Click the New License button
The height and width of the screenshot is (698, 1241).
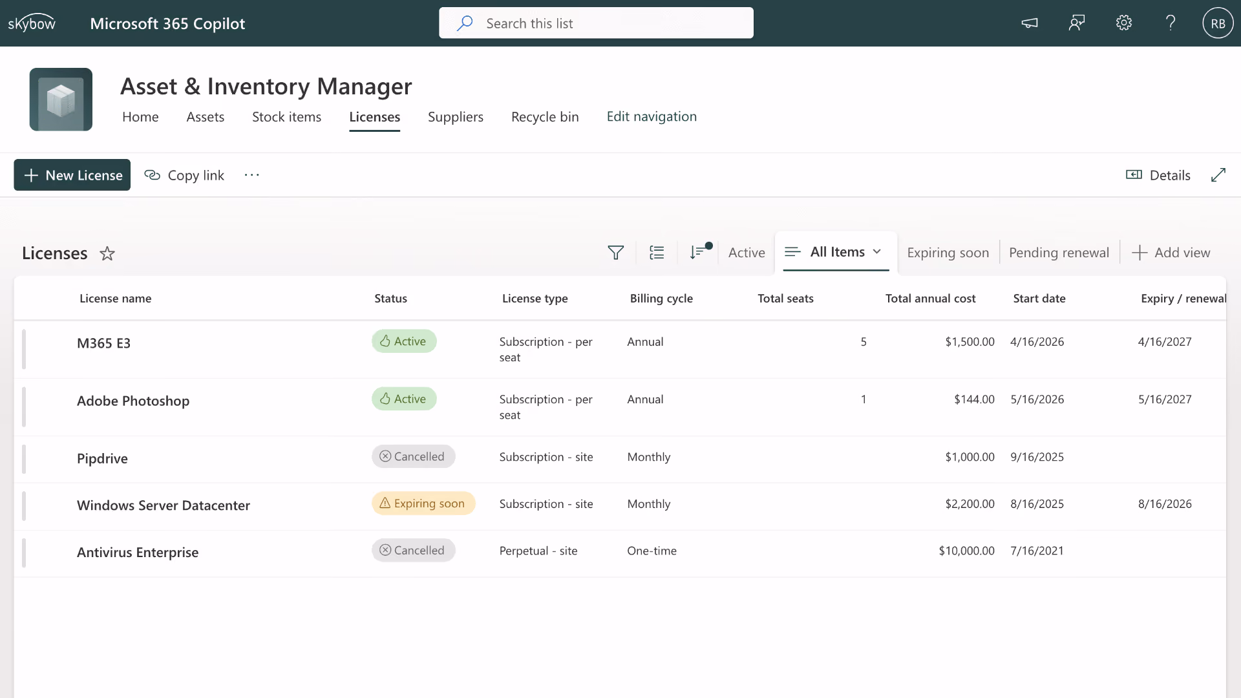pos(72,175)
